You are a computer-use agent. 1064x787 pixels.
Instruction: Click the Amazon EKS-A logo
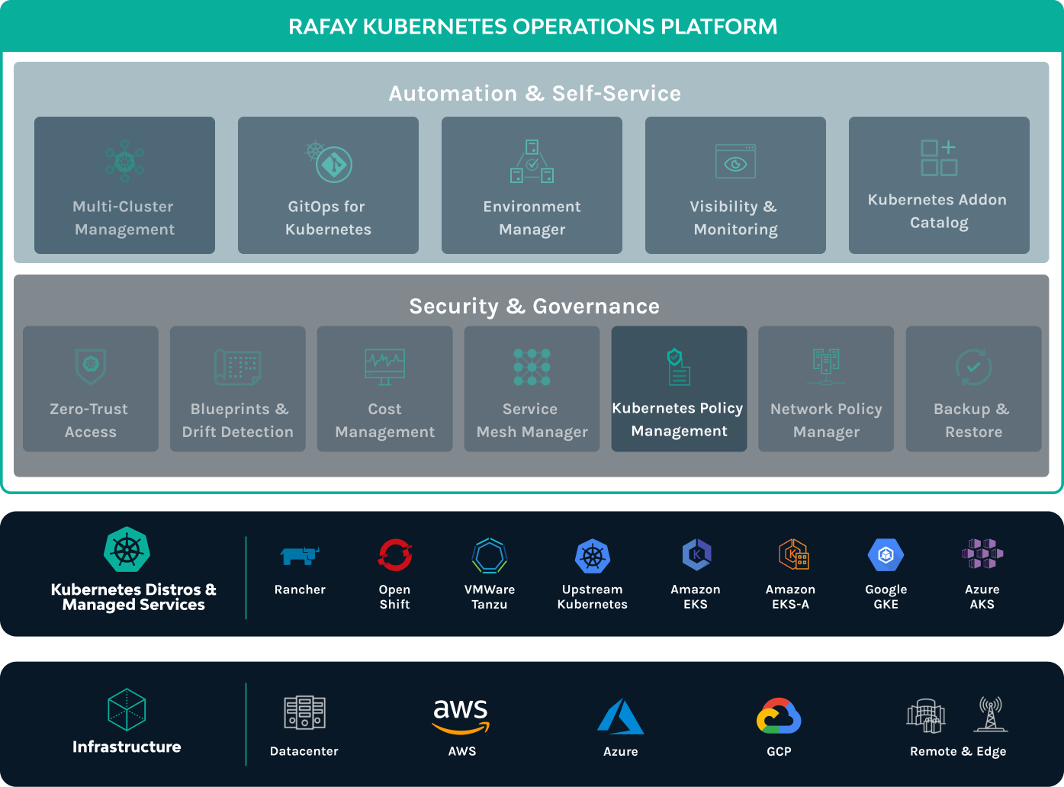[x=793, y=555]
